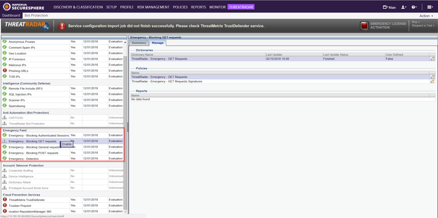Click the green status icon for Geo Location
Image resolution: width=438 pixels, height=218 pixels.
pos(4,53)
